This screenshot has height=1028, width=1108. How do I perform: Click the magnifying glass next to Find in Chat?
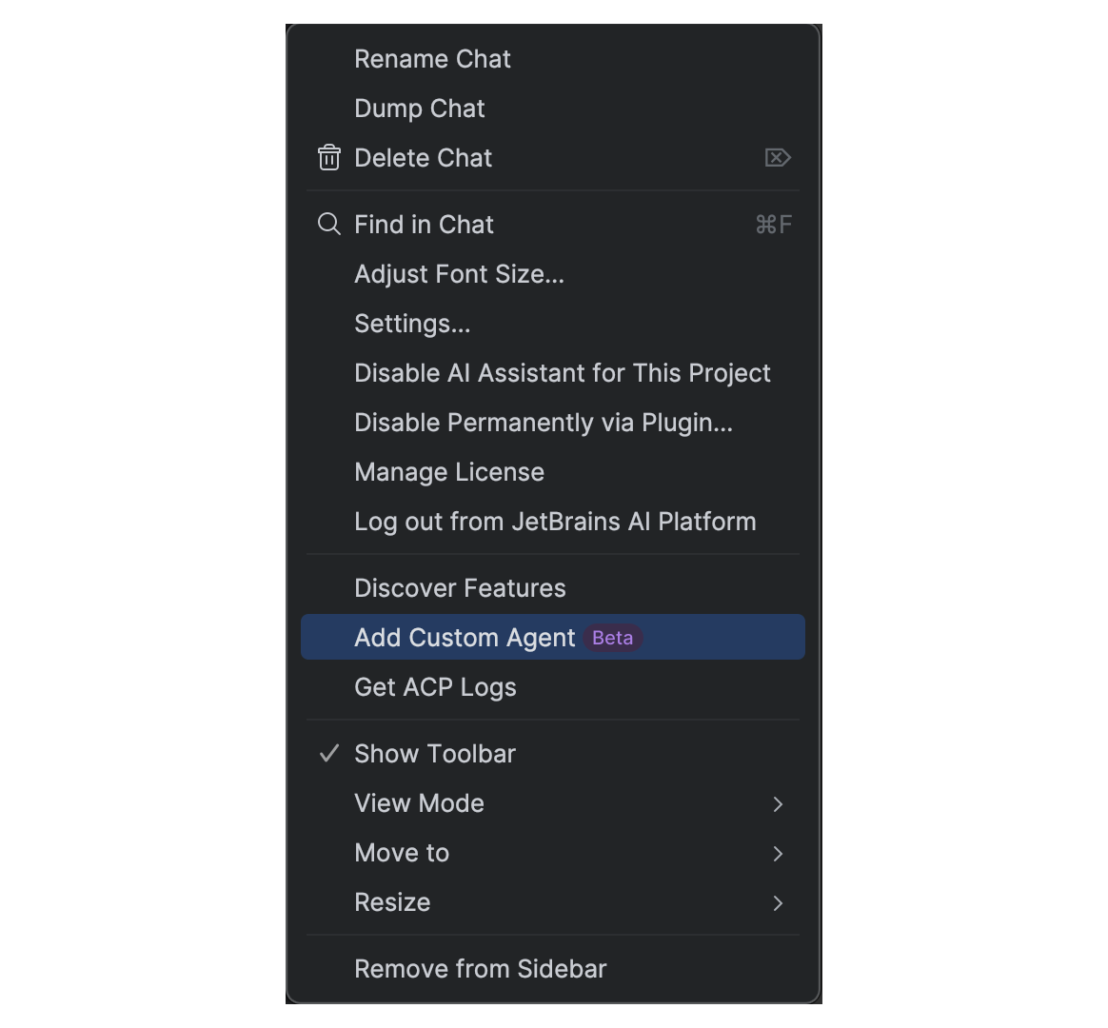328,225
